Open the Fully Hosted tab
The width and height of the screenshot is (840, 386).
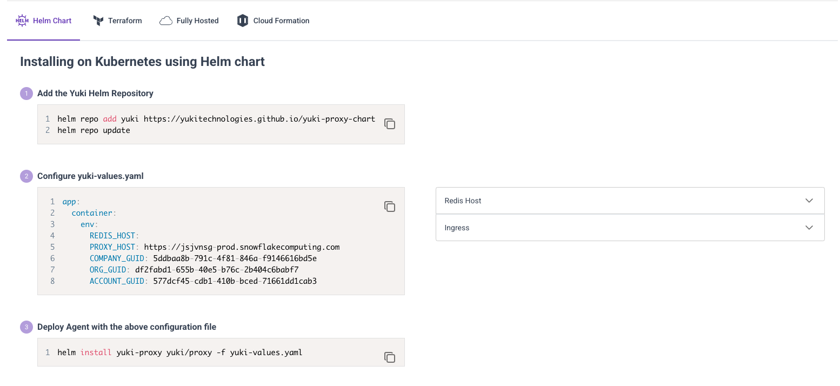click(189, 21)
